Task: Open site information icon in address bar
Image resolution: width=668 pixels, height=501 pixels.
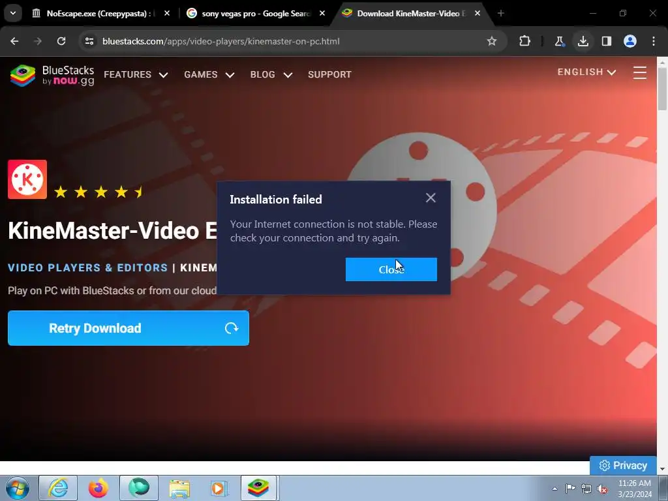Action: tap(89, 41)
